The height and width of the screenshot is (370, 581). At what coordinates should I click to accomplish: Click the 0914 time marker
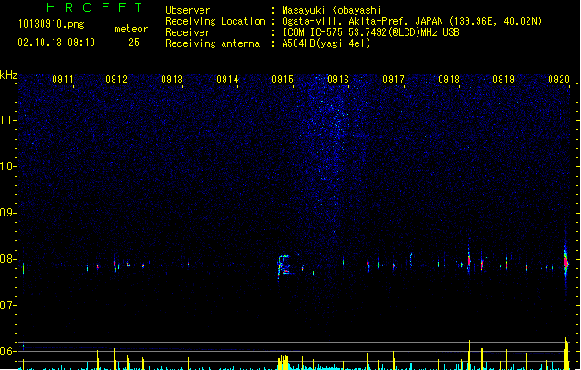(227, 80)
